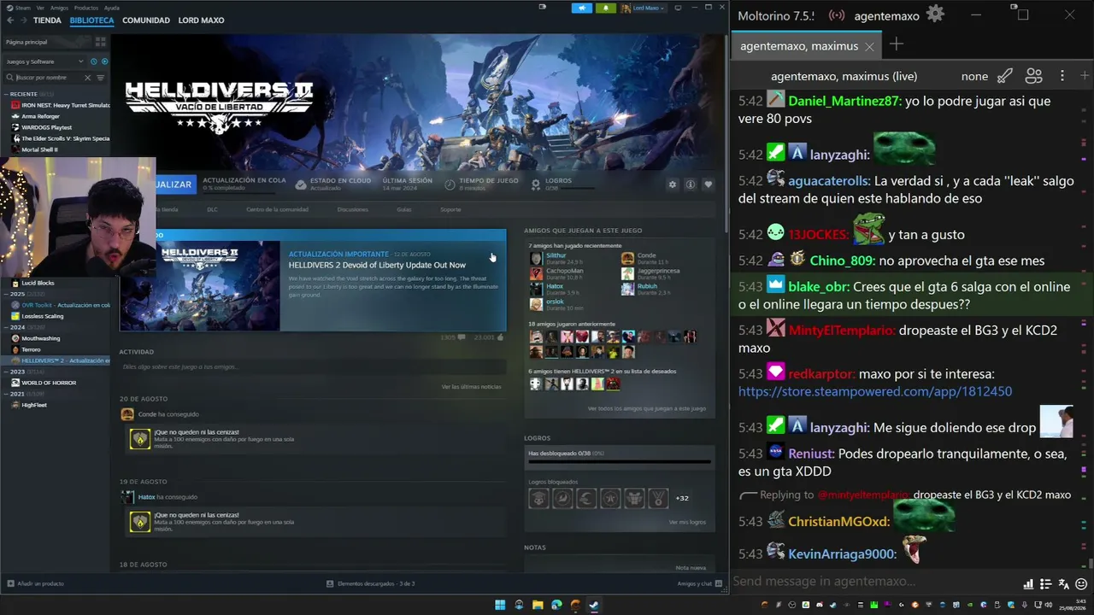Viewport: 1094px width, 615px height.
Task: Open Steam notifications bell
Action: (x=607, y=8)
